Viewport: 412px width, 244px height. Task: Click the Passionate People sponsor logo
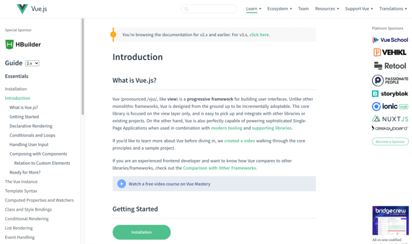tap(390, 80)
